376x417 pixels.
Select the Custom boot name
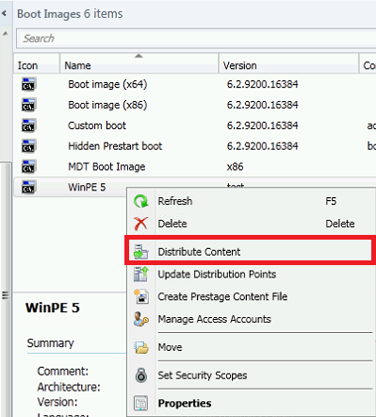point(97,125)
